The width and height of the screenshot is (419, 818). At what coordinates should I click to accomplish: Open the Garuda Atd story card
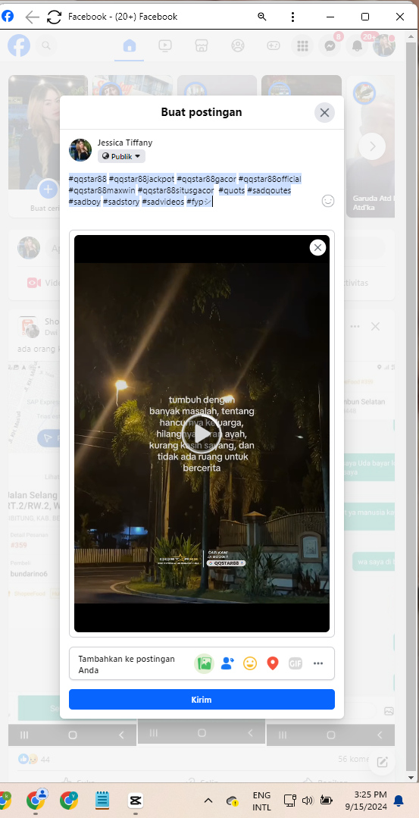click(371, 146)
